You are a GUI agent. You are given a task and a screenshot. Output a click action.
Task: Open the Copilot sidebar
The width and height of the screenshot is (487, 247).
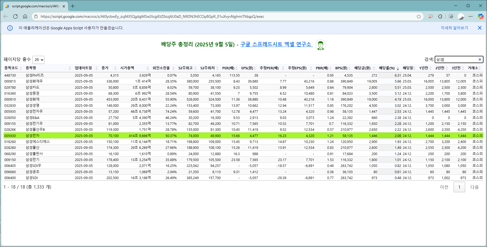pos(481,16)
